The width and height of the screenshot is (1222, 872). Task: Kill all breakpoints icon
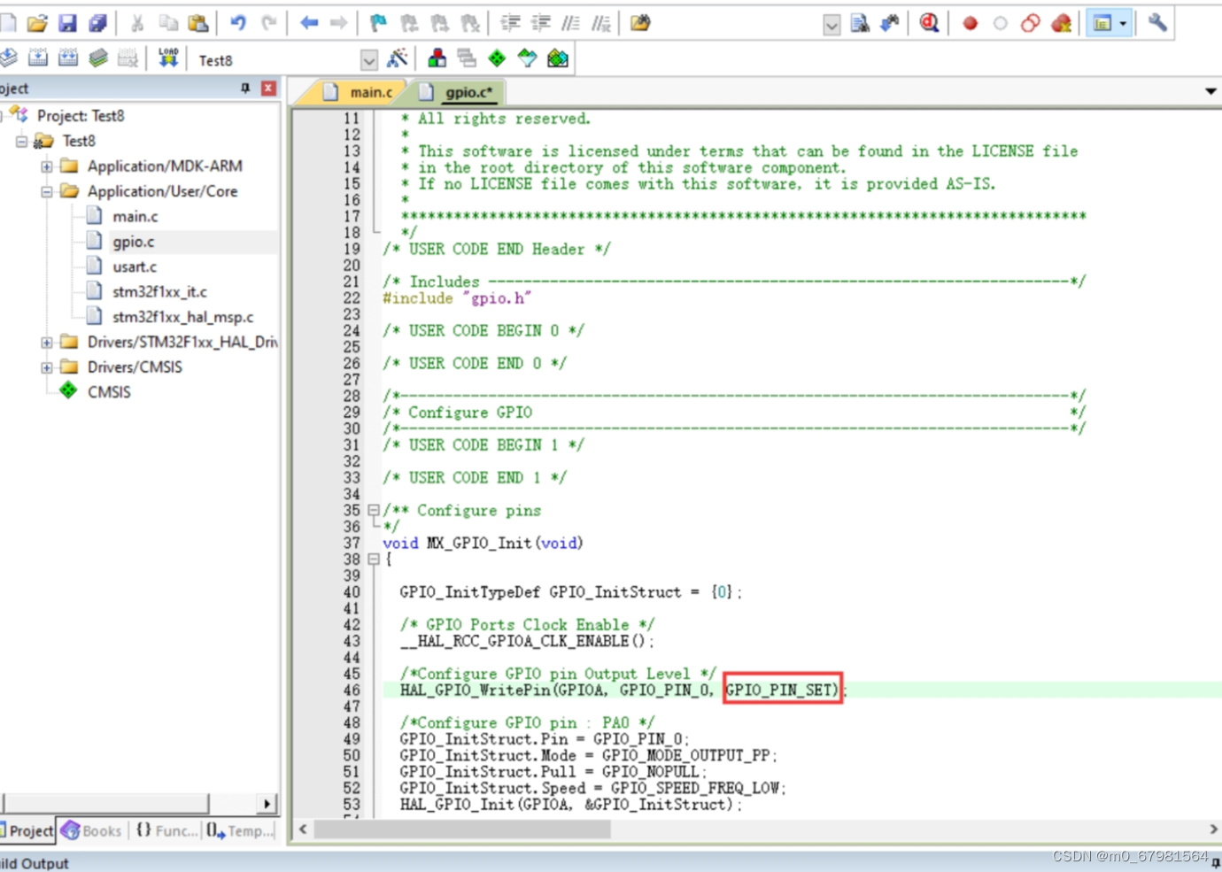[x=1061, y=23]
